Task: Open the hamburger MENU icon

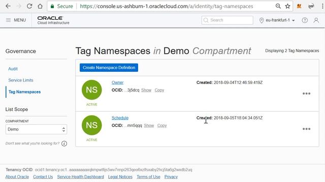Action: tap(8, 20)
